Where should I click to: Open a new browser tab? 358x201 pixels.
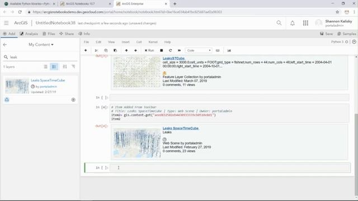tap(175, 4)
